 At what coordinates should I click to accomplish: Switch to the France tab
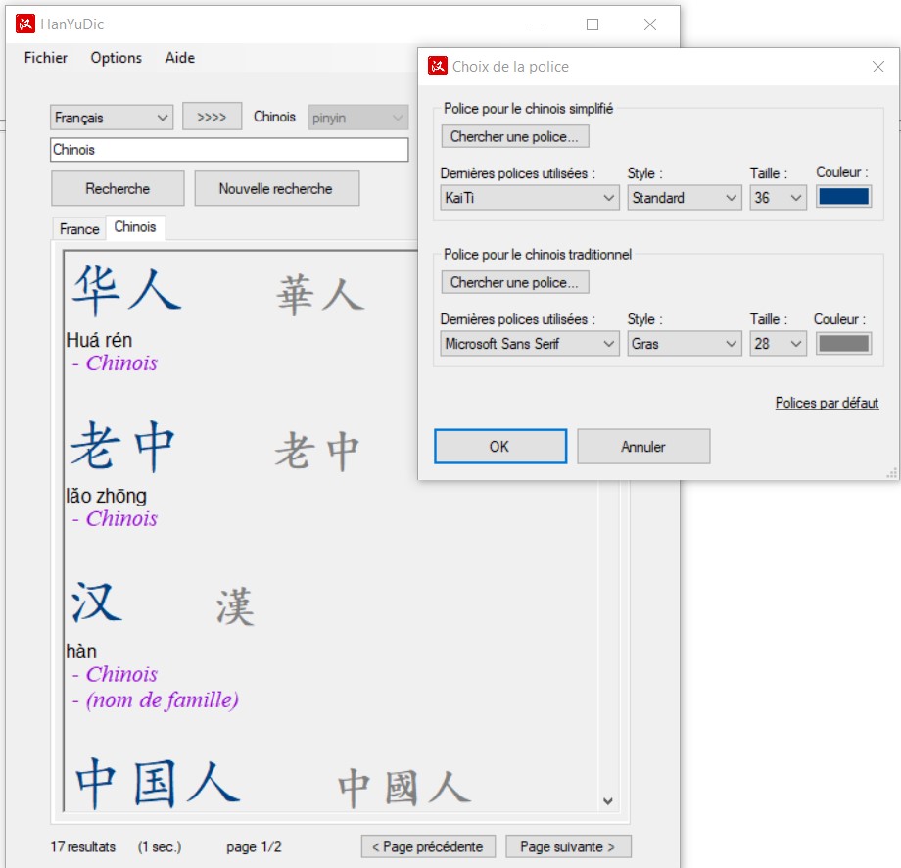[x=79, y=229]
